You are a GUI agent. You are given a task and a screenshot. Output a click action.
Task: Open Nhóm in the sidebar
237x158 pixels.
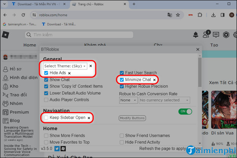coord(13,104)
